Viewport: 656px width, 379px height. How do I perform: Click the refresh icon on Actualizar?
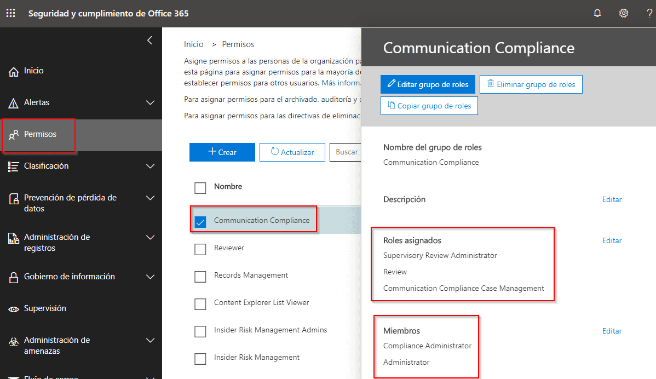(x=274, y=151)
